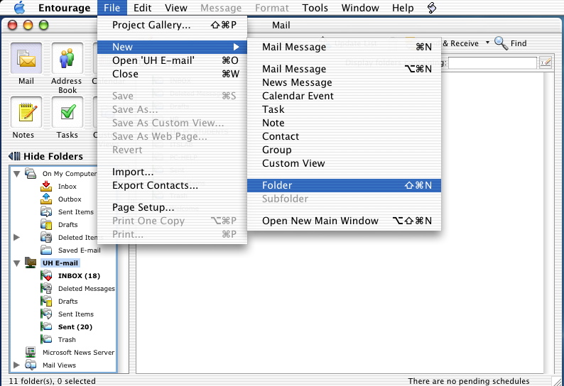Click the Deleted Items trash icon
This screenshot has height=386, width=564.
pyautogui.click(x=46, y=237)
